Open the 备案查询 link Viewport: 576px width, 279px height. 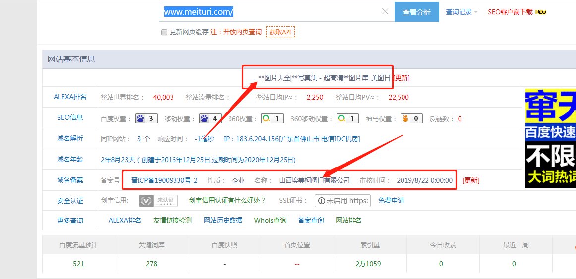(x=311, y=220)
